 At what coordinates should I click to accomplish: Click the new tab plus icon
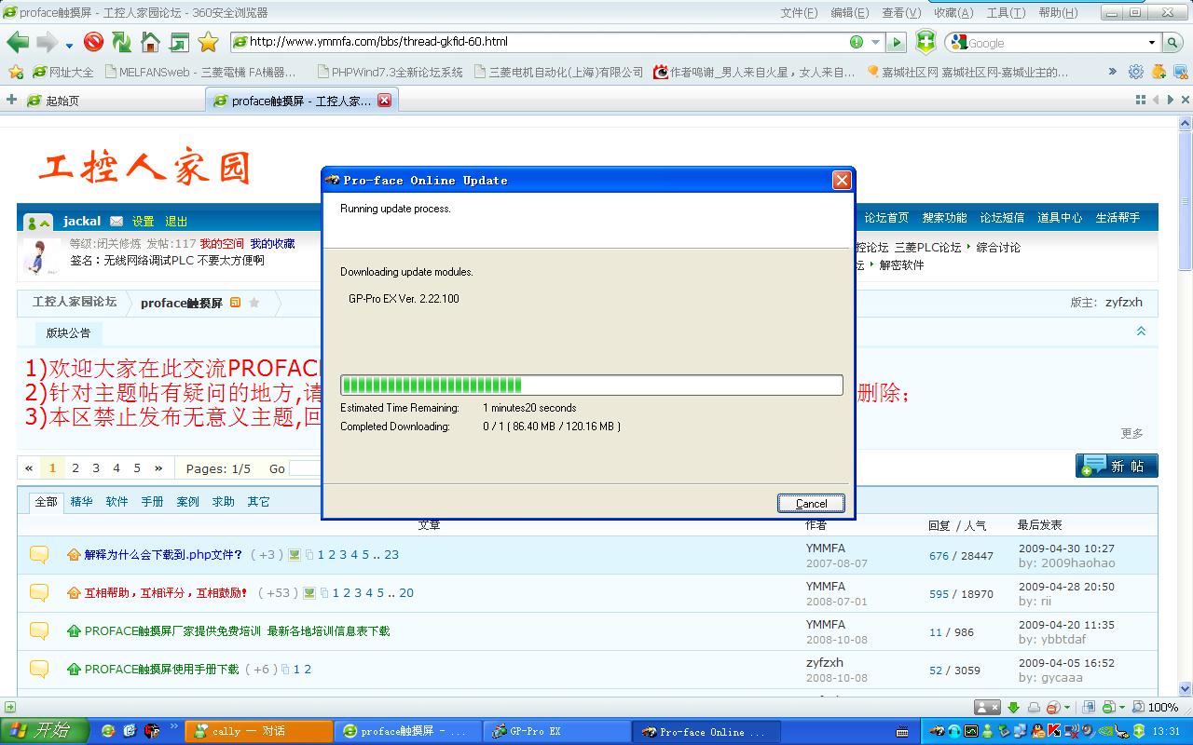[11, 101]
